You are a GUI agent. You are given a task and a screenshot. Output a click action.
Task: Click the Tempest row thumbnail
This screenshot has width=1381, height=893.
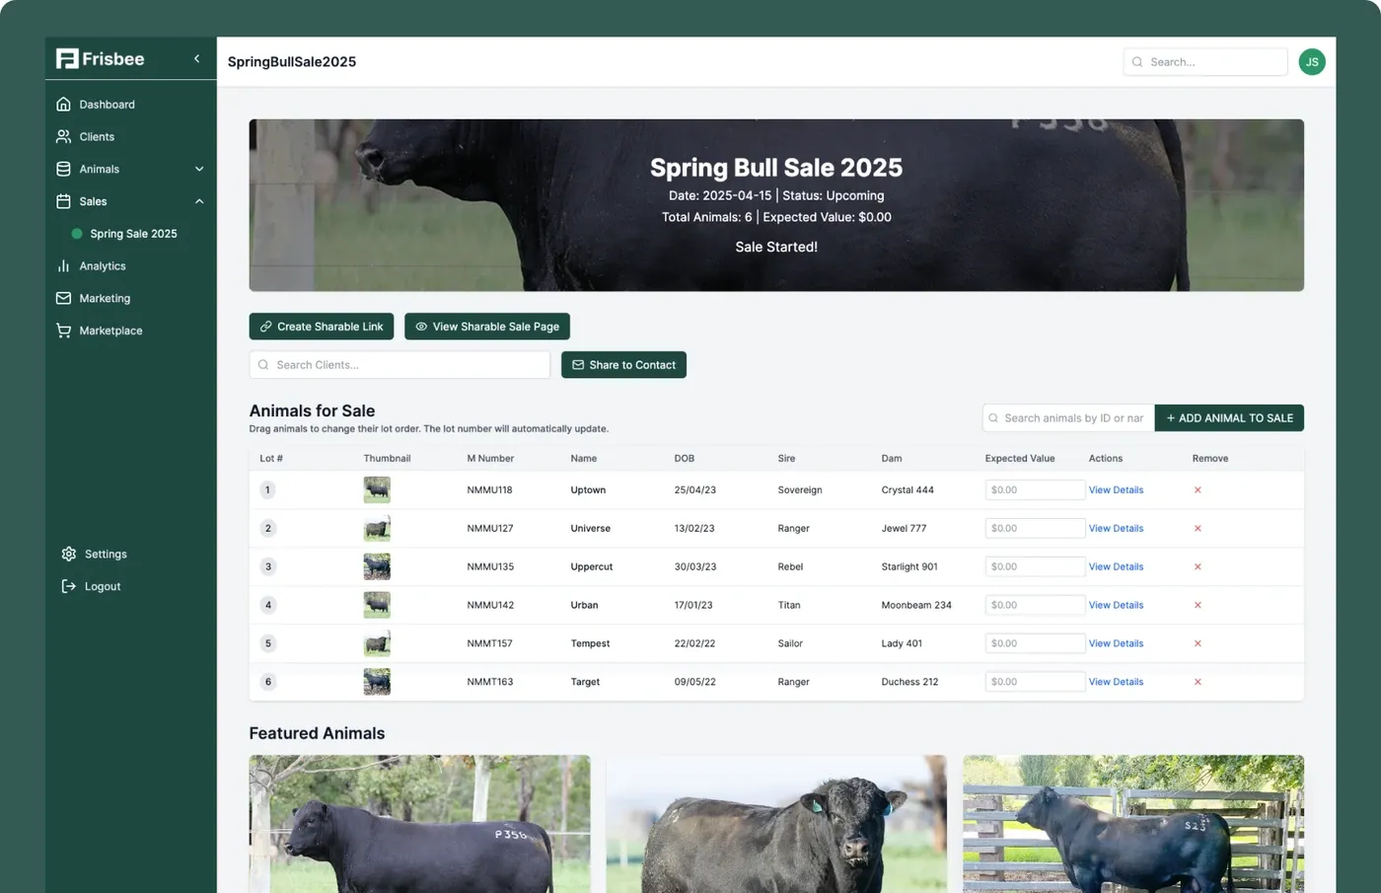(x=377, y=643)
